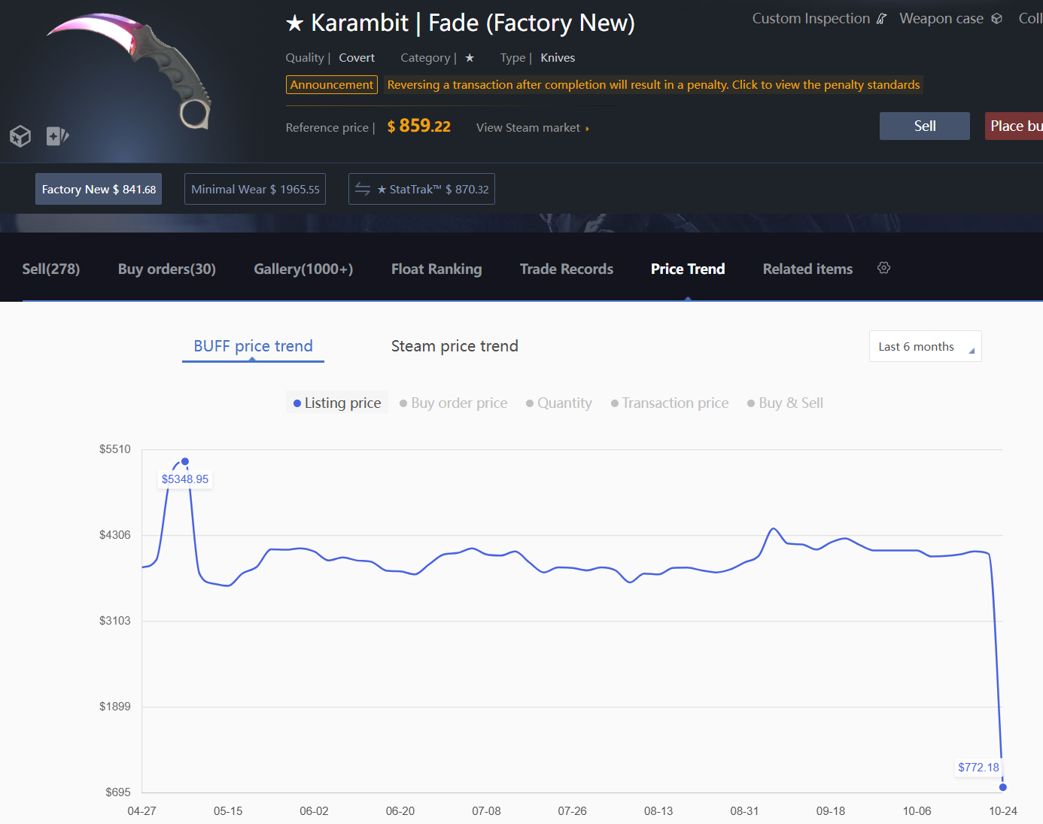Image resolution: width=1043 pixels, height=824 pixels.
Task: Open View Steam market link
Action: pyautogui.click(x=532, y=128)
